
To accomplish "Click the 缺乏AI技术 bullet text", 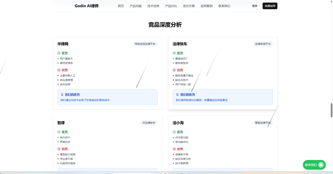I will [x=181, y=80].
